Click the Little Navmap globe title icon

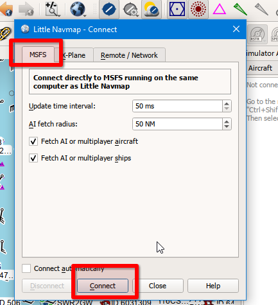[25, 29]
